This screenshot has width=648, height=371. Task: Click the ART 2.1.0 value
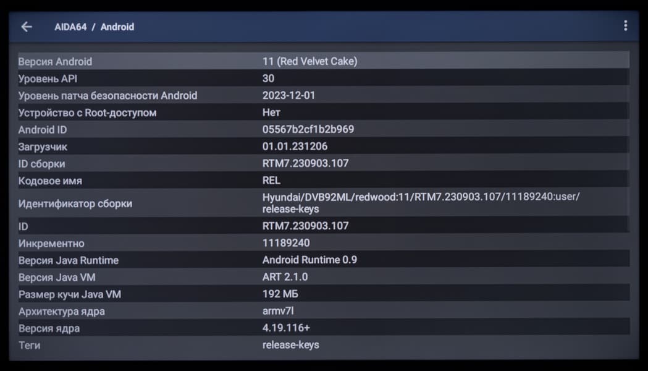point(285,276)
